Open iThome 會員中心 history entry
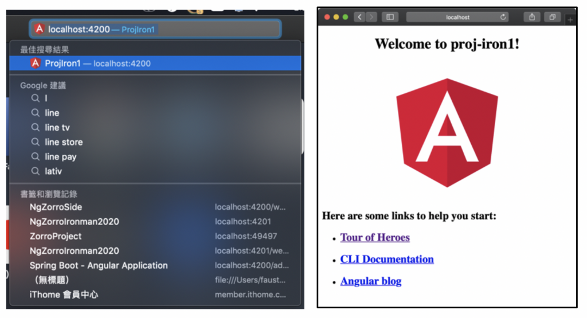This screenshot has width=587, height=318. pyautogui.click(x=155, y=295)
